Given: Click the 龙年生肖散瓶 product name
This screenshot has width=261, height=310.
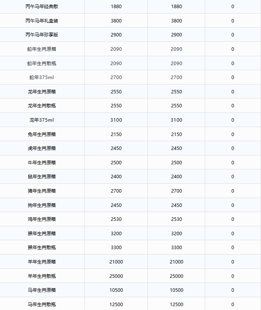Looking at the screenshot, I should [x=42, y=105].
